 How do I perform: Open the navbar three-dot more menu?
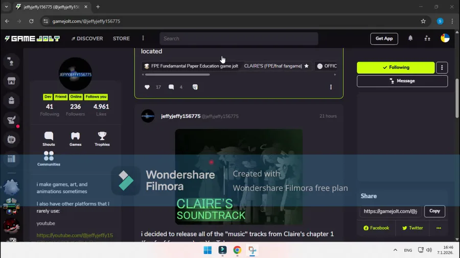click(x=143, y=38)
